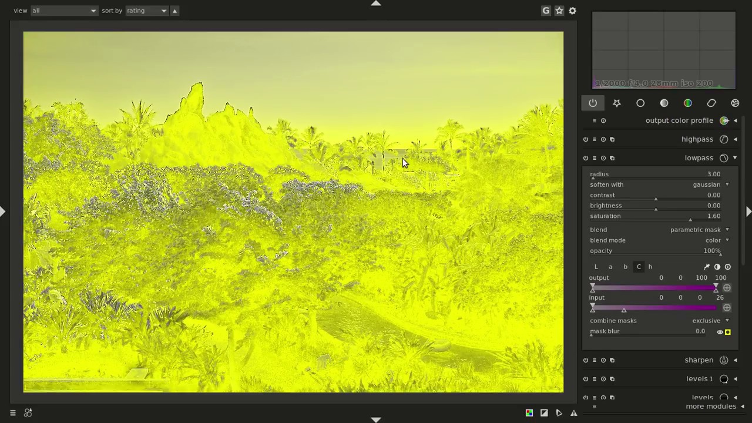Reset levels 1 module parameters

[x=603, y=379]
